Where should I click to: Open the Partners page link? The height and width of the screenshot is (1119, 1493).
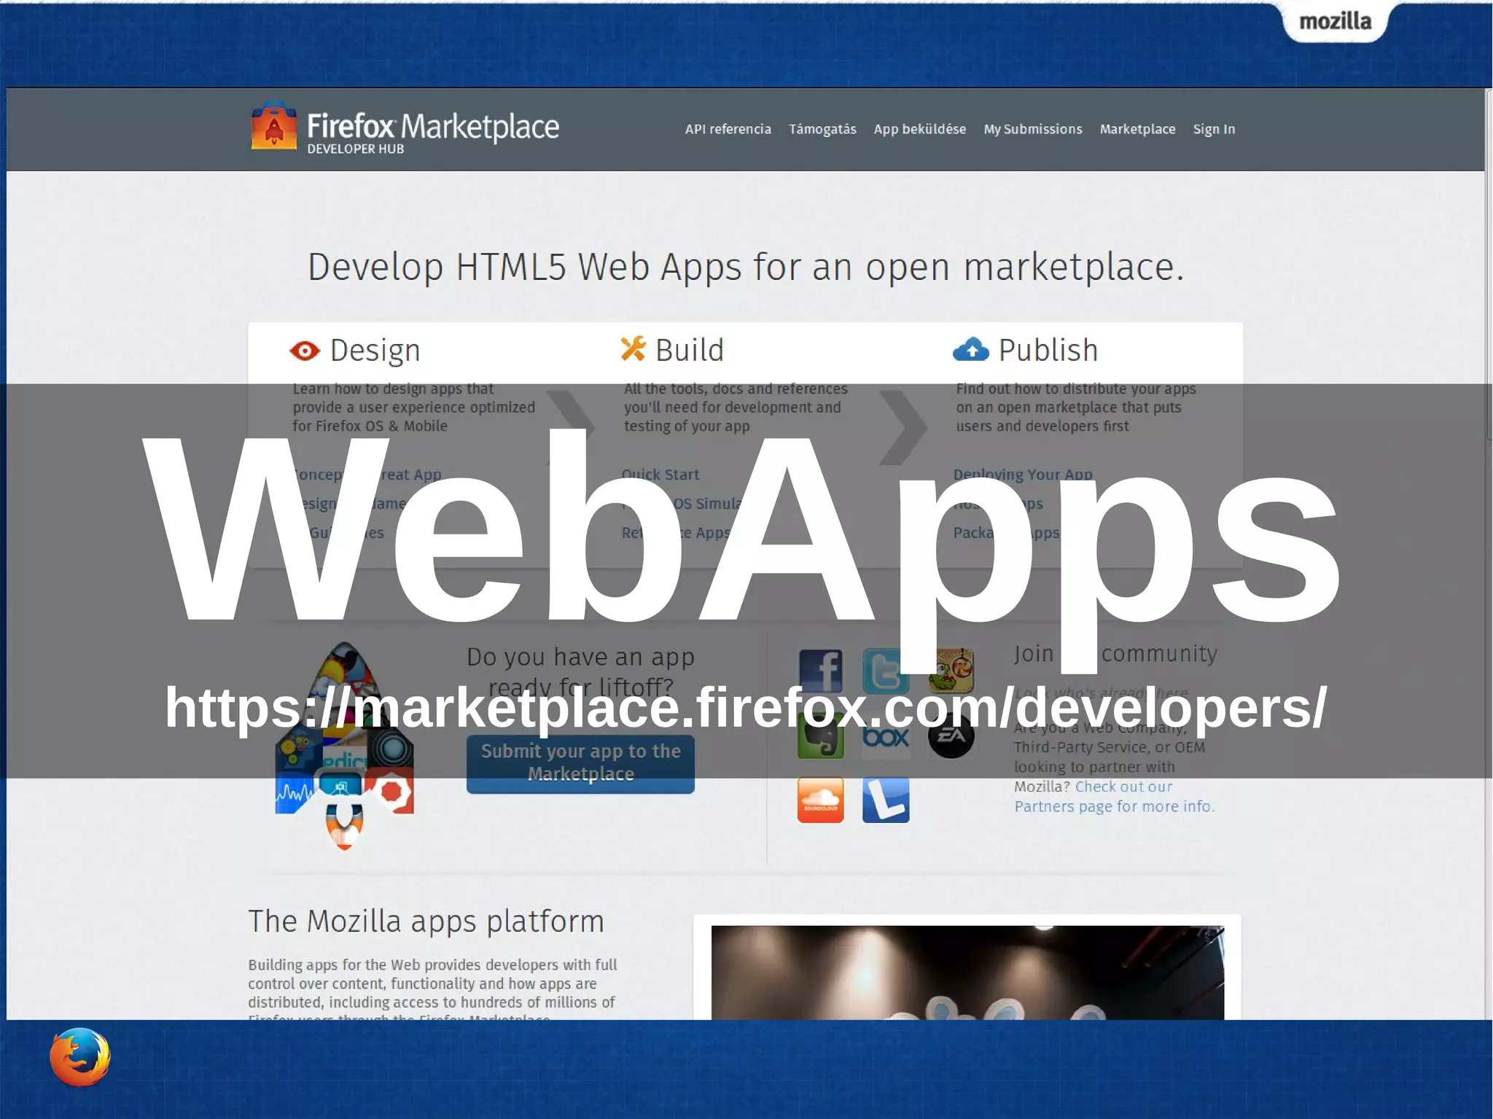(1114, 797)
